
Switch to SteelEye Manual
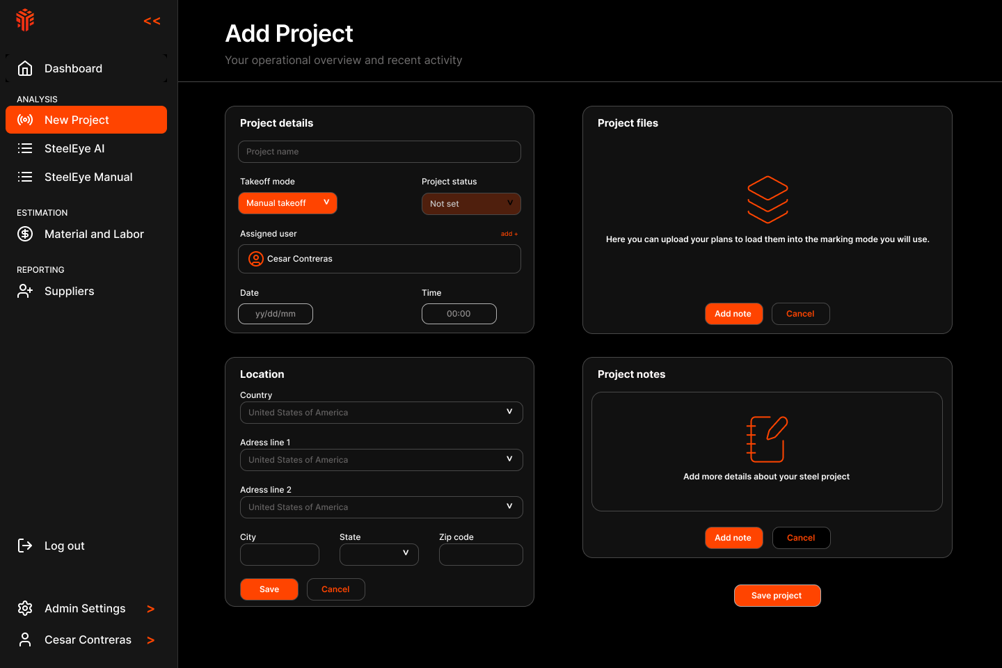click(25, 177)
